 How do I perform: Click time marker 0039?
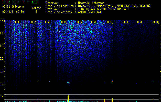point(140,22)
